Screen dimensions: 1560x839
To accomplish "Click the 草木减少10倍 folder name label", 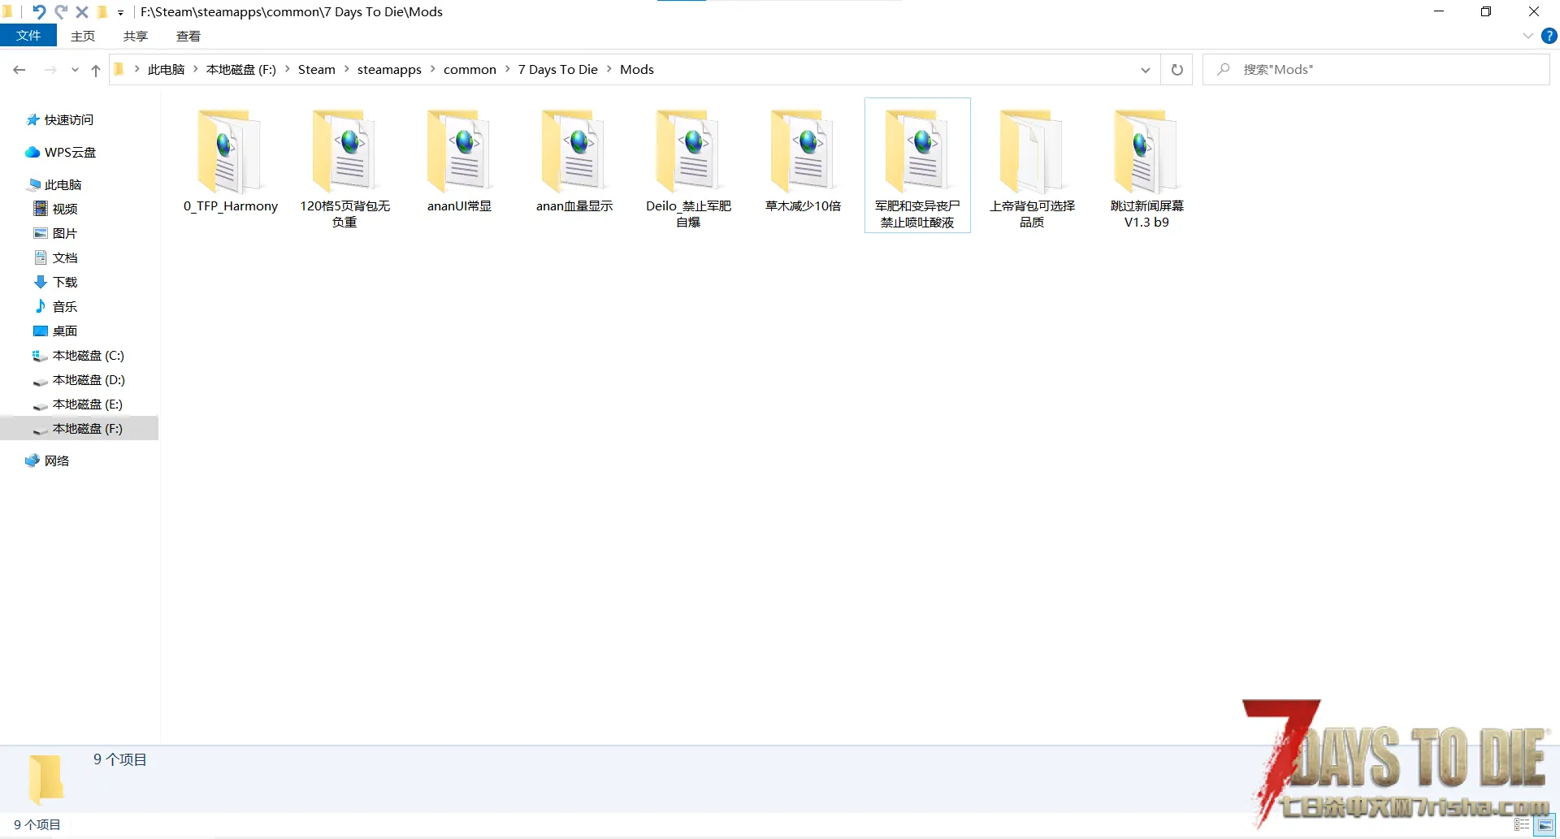I will click(803, 206).
